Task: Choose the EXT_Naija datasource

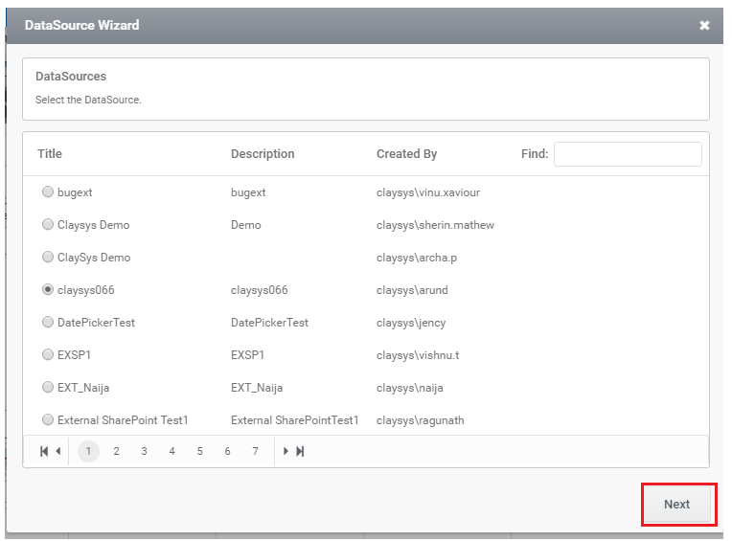Action: [x=48, y=387]
